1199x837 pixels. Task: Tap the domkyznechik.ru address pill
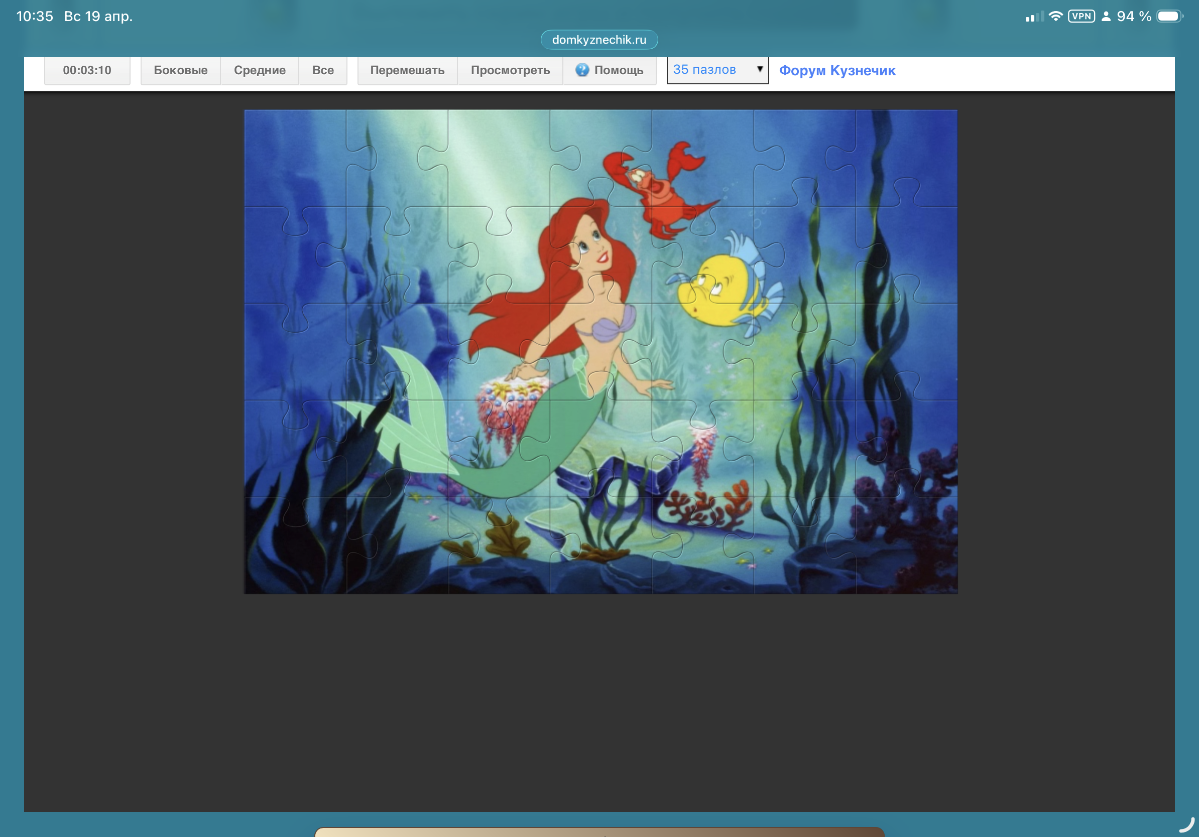tap(599, 40)
